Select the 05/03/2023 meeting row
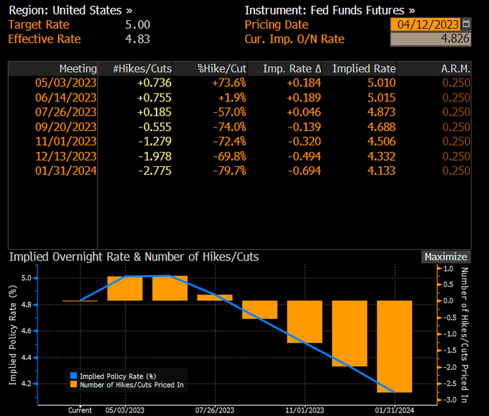This screenshot has height=416, width=489. click(66, 83)
